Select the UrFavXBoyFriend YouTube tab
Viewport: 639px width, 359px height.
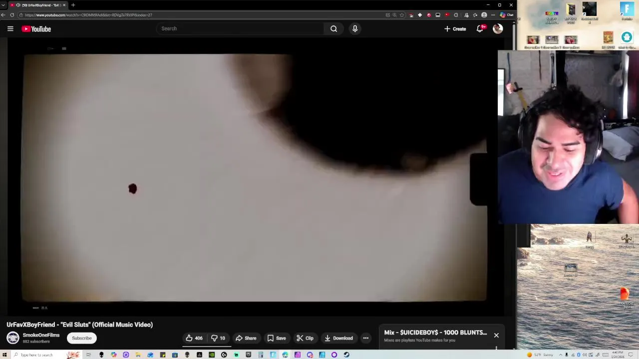pos(38,5)
